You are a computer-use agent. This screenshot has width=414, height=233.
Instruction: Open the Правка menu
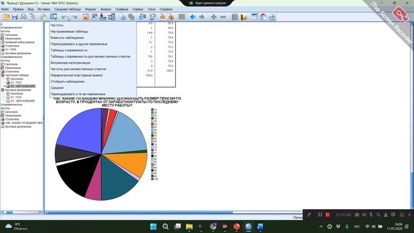tap(18, 9)
